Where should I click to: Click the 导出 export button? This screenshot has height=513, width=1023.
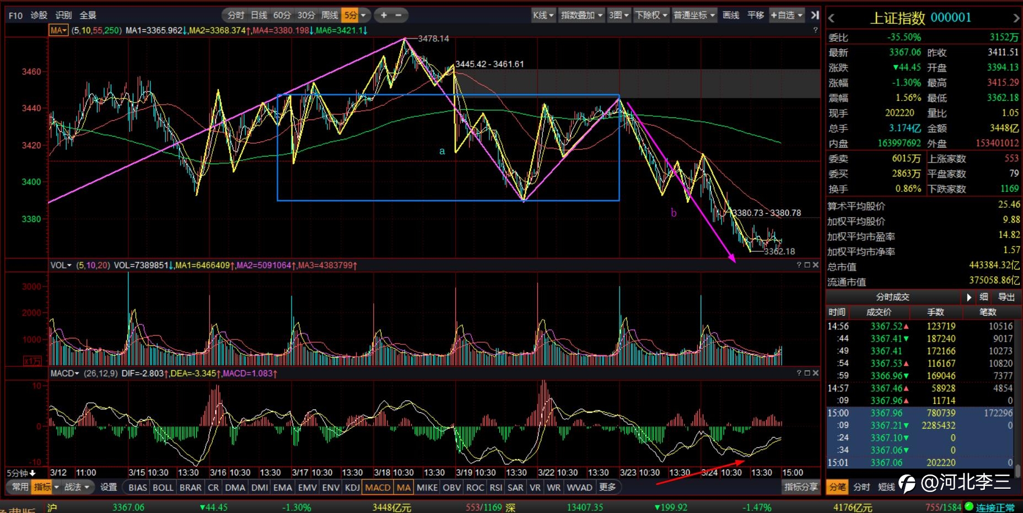tap(1006, 297)
